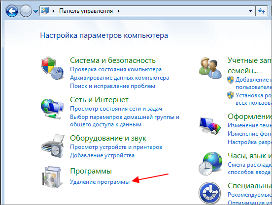Open Добавление устройства link

click(102, 155)
